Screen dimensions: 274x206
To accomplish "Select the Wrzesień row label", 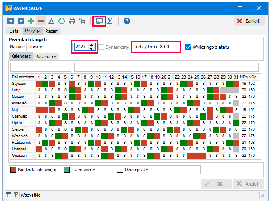I will 23,136.
